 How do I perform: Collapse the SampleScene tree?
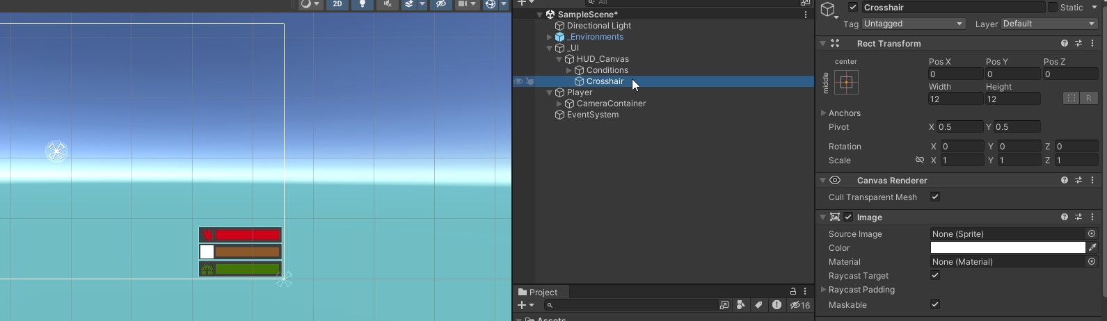point(539,15)
